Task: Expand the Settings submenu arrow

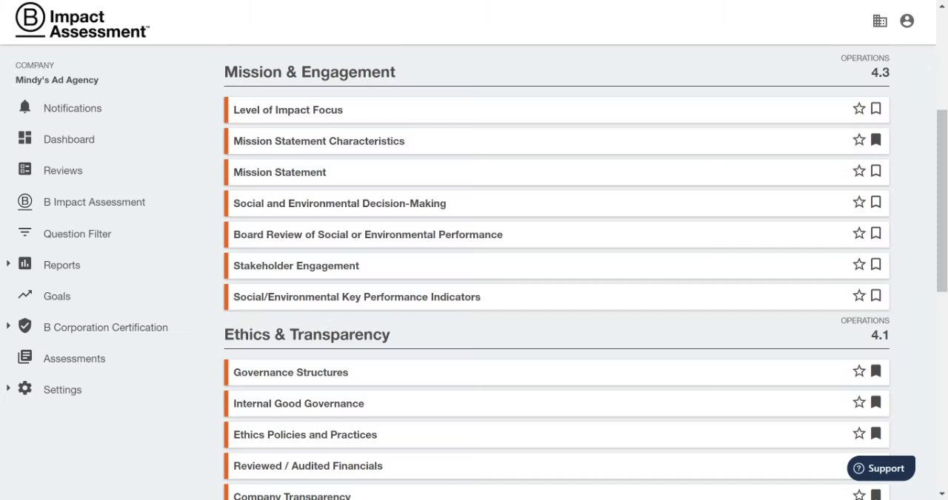Action: click(8, 388)
